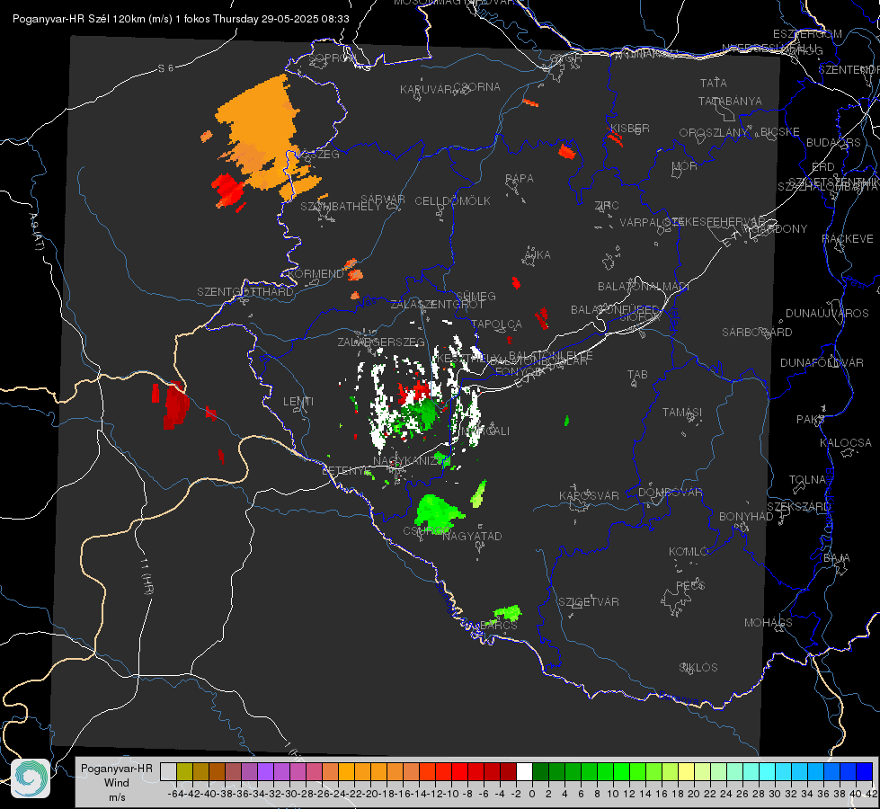Click the KÖRMEND city label

point(316,274)
